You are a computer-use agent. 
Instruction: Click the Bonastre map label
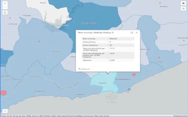(164, 7)
